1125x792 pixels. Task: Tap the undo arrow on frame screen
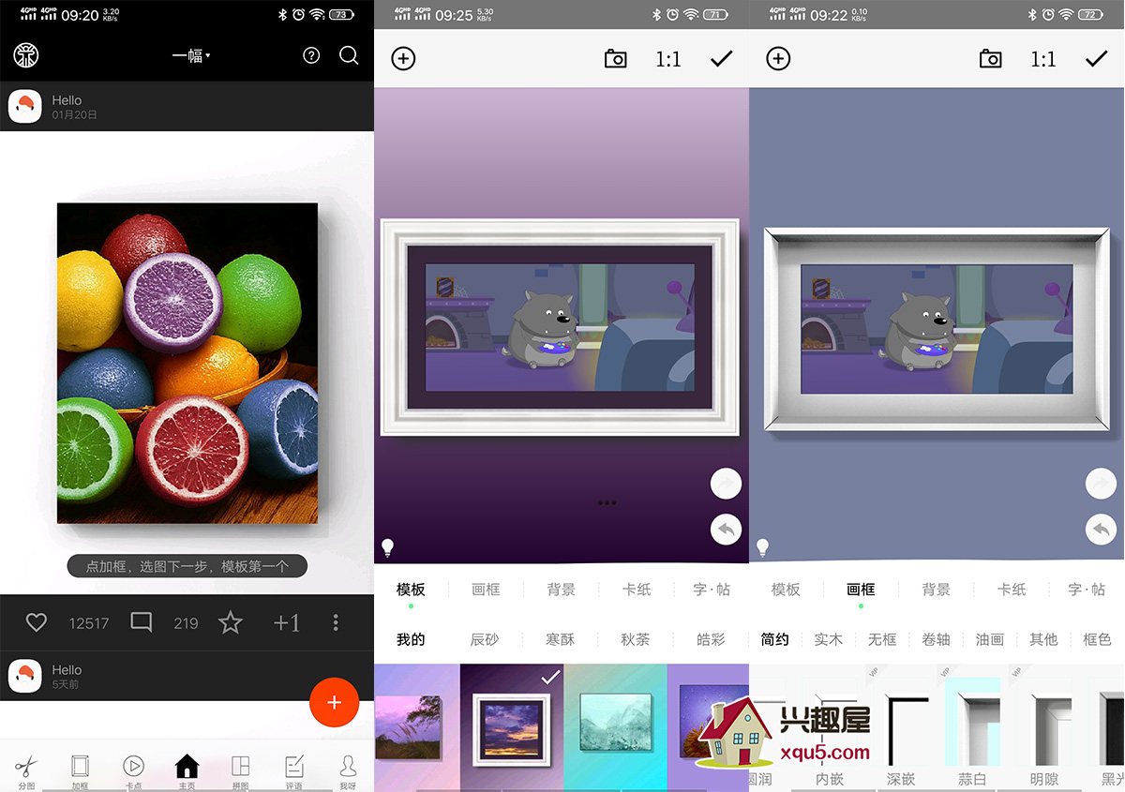pos(1102,530)
